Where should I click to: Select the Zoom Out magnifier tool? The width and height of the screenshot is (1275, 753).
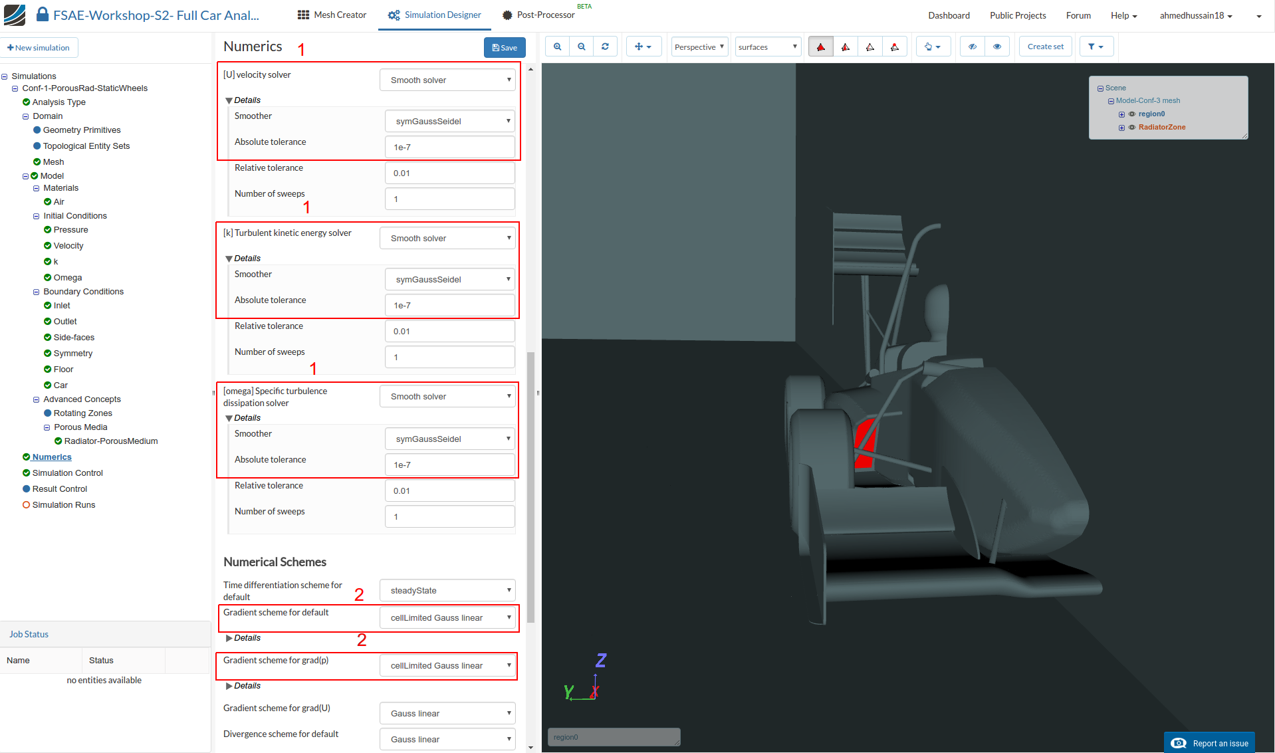point(581,46)
